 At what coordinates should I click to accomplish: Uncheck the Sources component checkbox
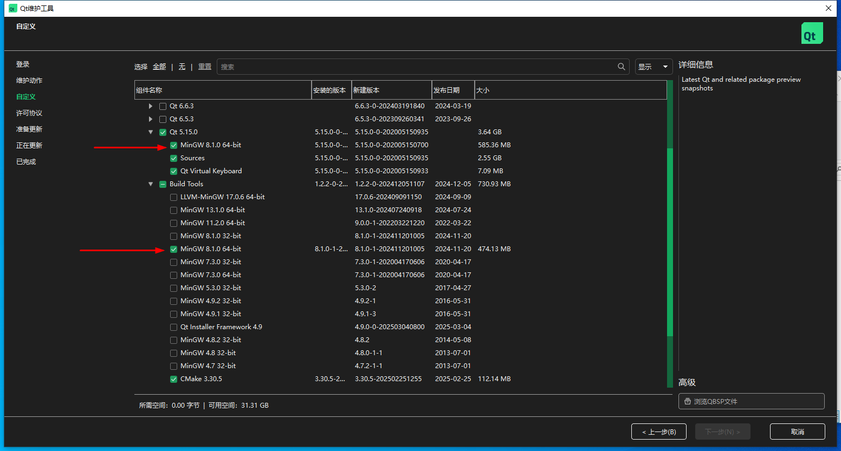pyautogui.click(x=173, y=158)
